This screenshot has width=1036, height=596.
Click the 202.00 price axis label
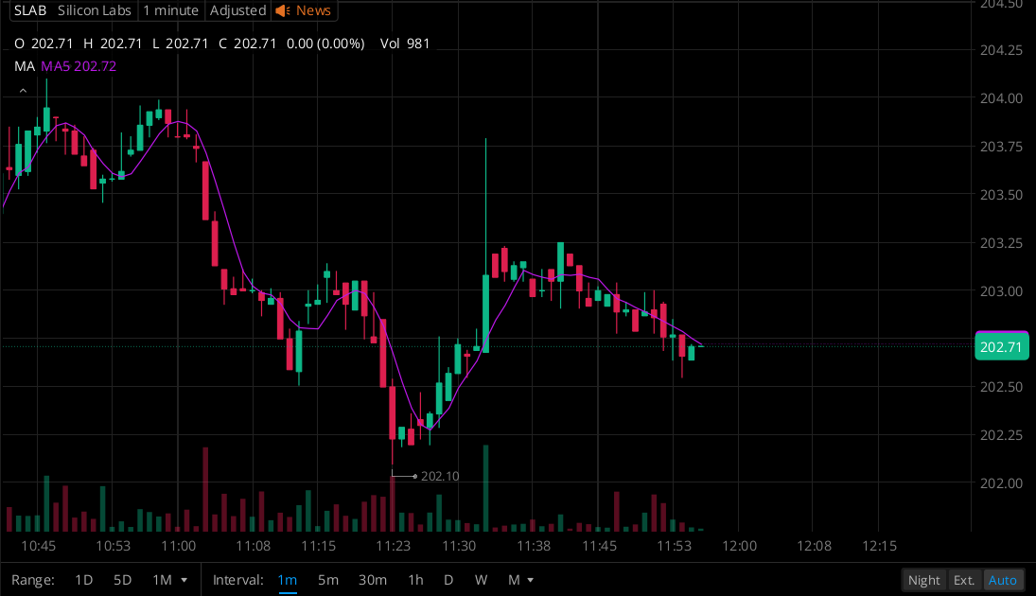(1001, 483)
